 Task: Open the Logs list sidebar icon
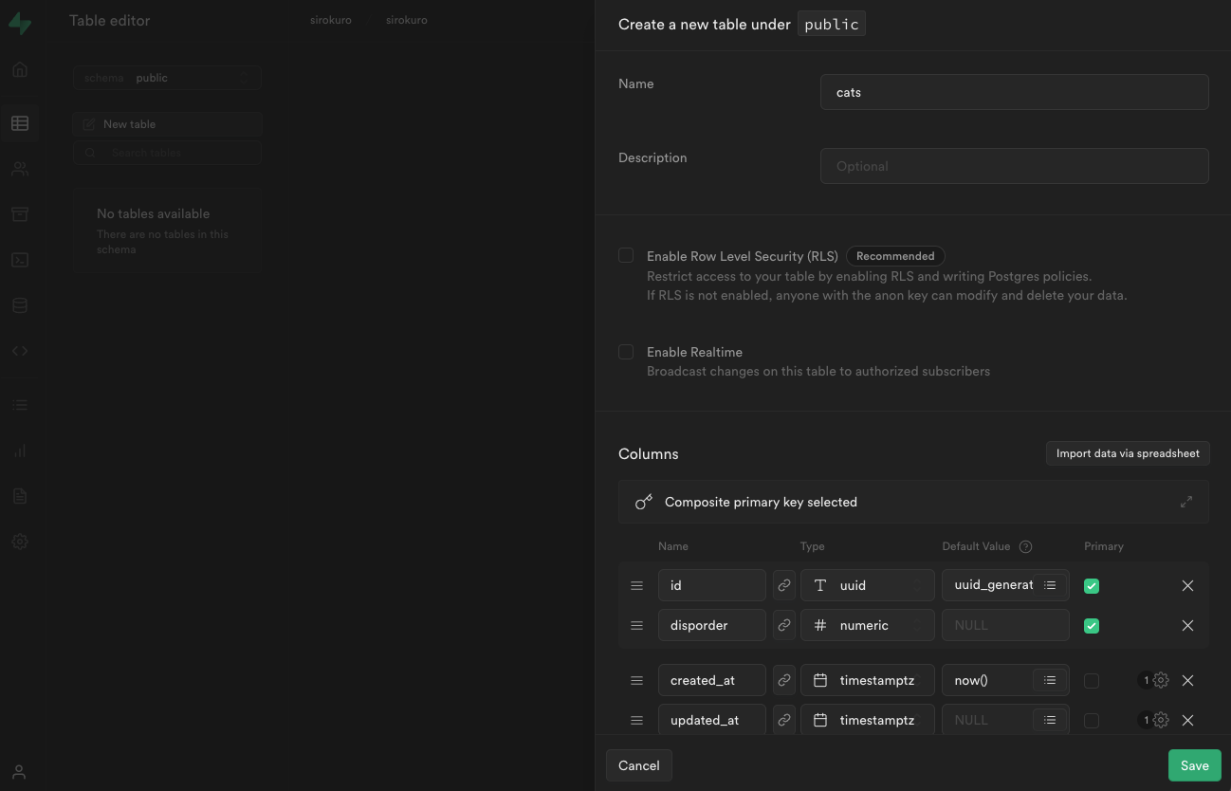(20, 405)
